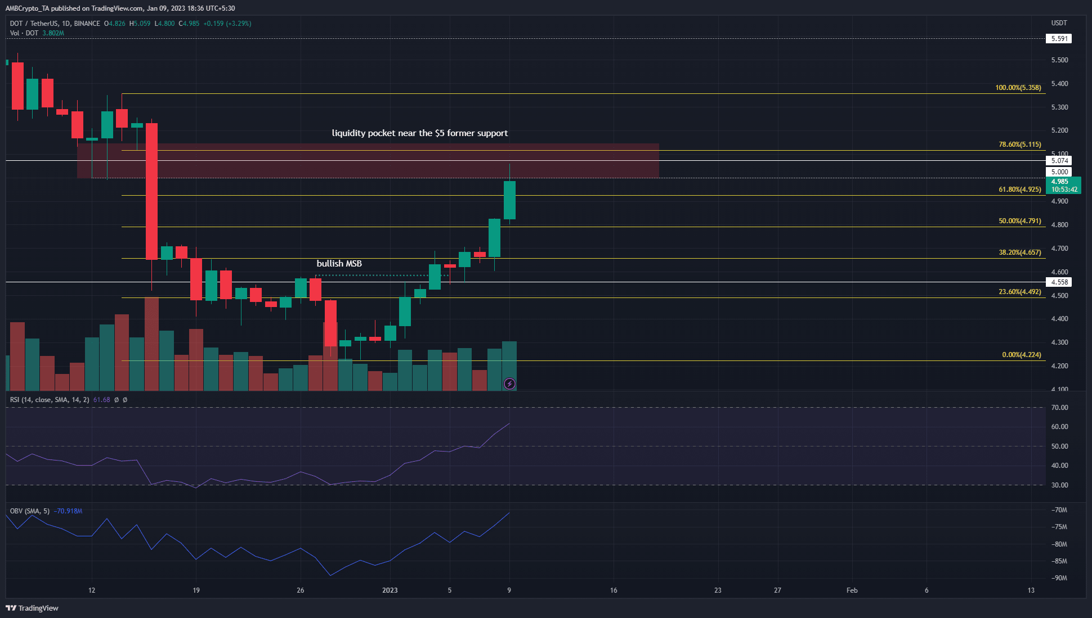Viewport: 1092px width, 618px height.
Task: Click the purple lightning event icon
Action: click(x=509, y=384)
